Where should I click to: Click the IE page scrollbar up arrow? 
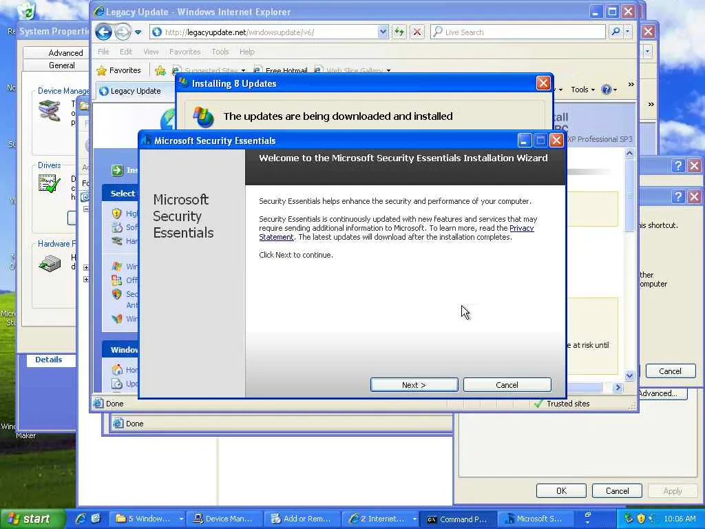pos(629,154)
